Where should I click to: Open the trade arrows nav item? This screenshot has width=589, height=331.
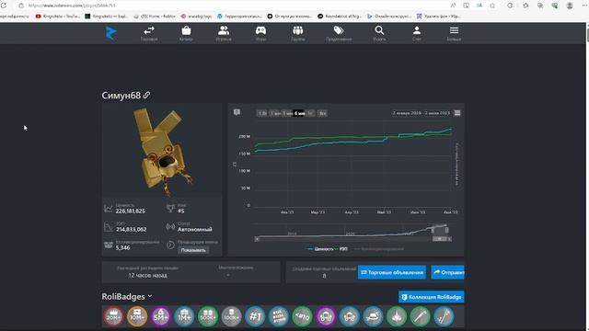point(149,33)
